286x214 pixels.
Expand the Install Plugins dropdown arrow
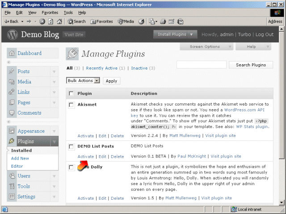(x=191, y=34)
